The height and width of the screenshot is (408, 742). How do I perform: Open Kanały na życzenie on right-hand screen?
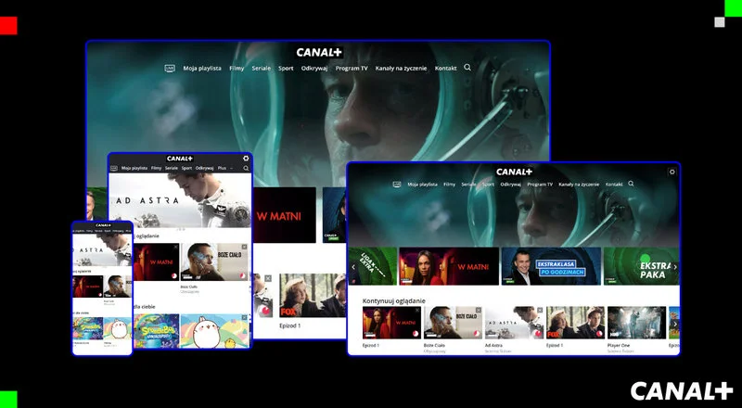click(x=579, y=185)
